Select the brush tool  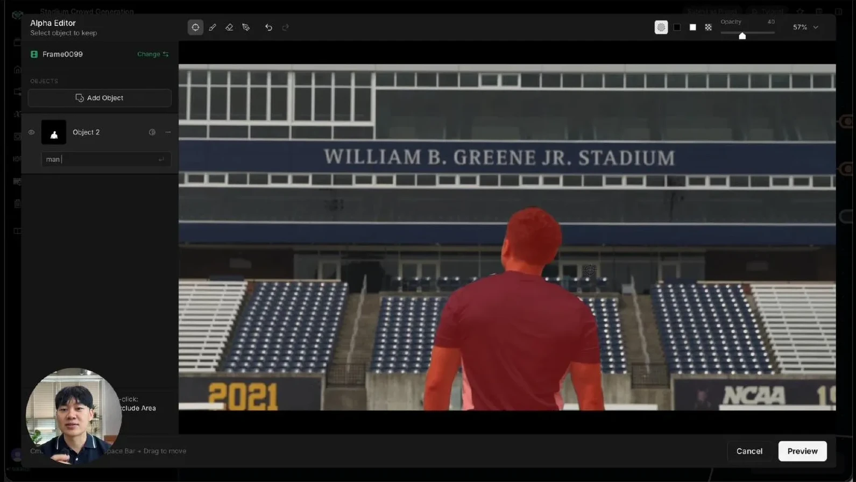click(213, 27)
